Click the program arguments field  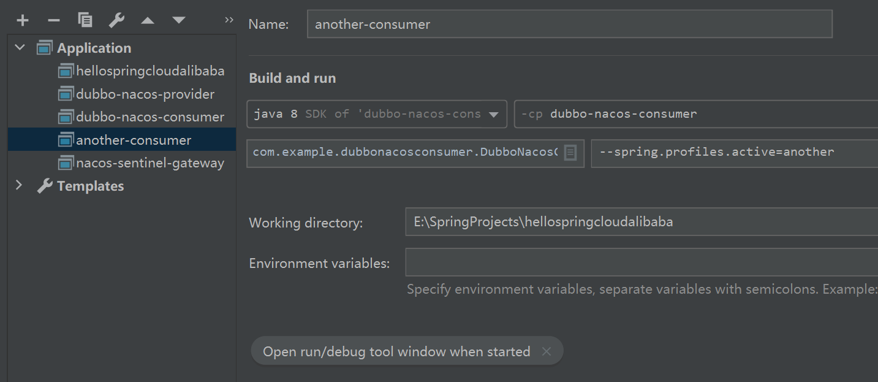click(735, 153)
